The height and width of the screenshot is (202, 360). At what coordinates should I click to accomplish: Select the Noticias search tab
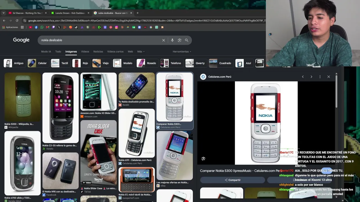pos(98,52)
